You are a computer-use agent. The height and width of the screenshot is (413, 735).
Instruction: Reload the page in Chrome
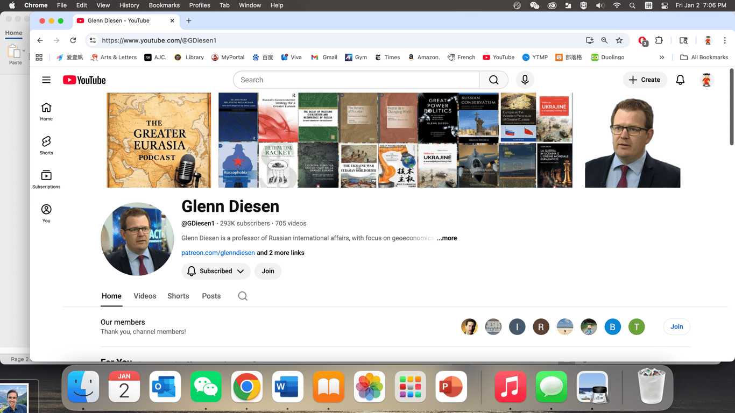73,40
